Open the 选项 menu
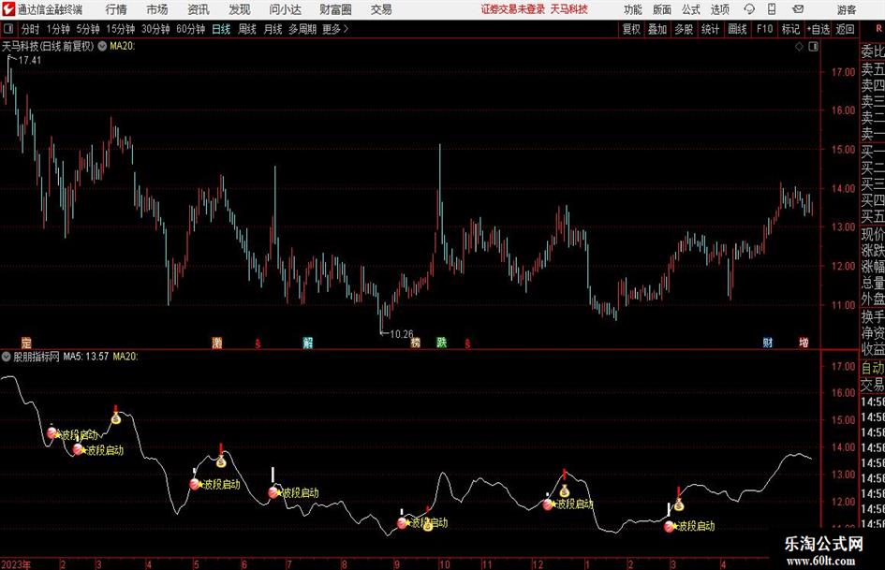 719,9
